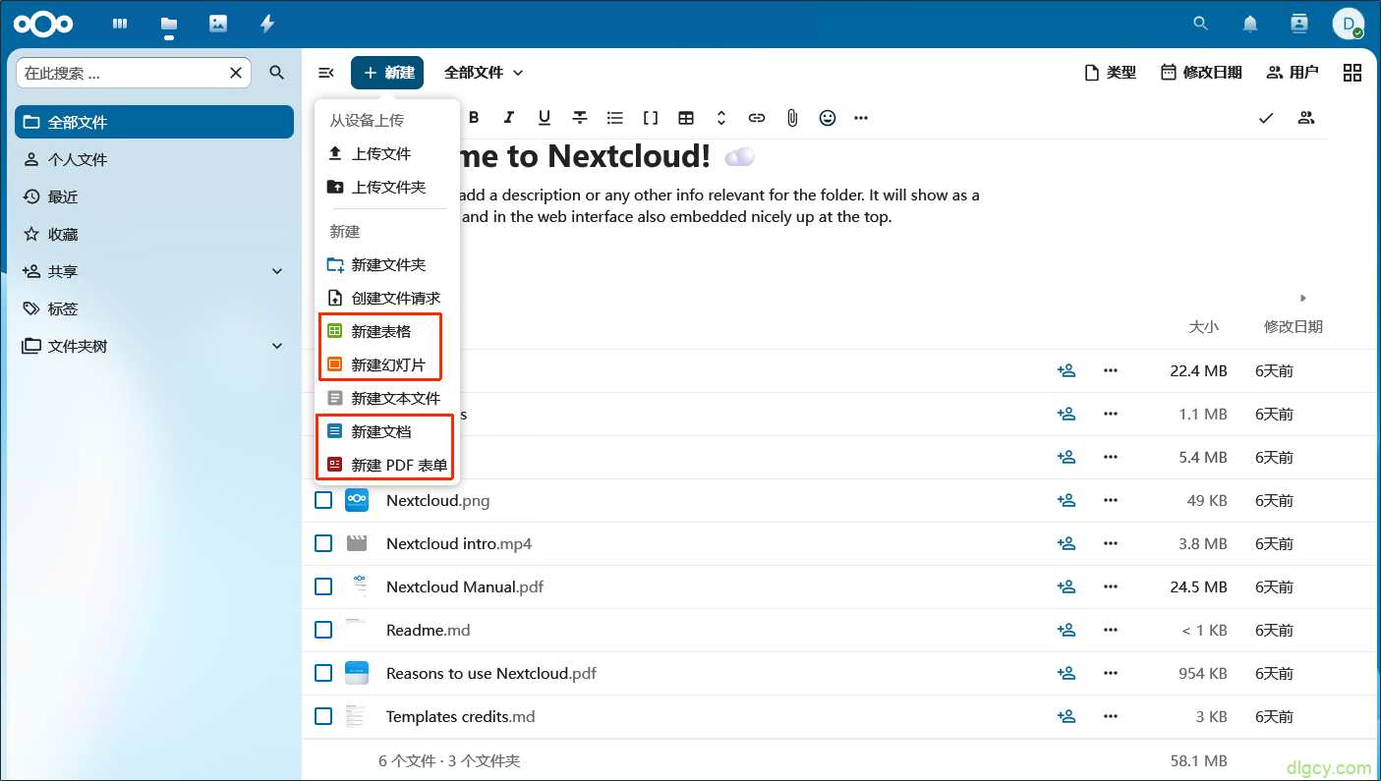
Task: Open the 类型 filter
Action: (x=1110, y=73)
